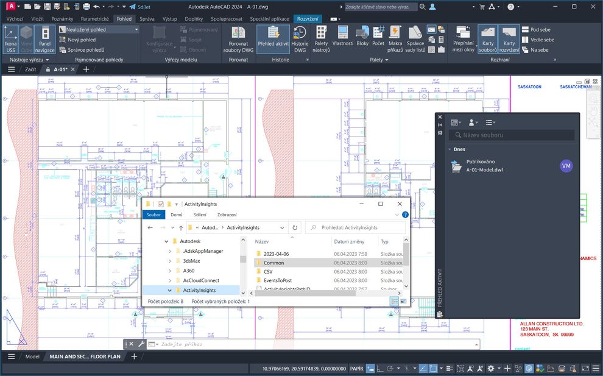
Task: Click Nový pohled in the ribbon
Action: pyautogui.click(x=78, y=40)
